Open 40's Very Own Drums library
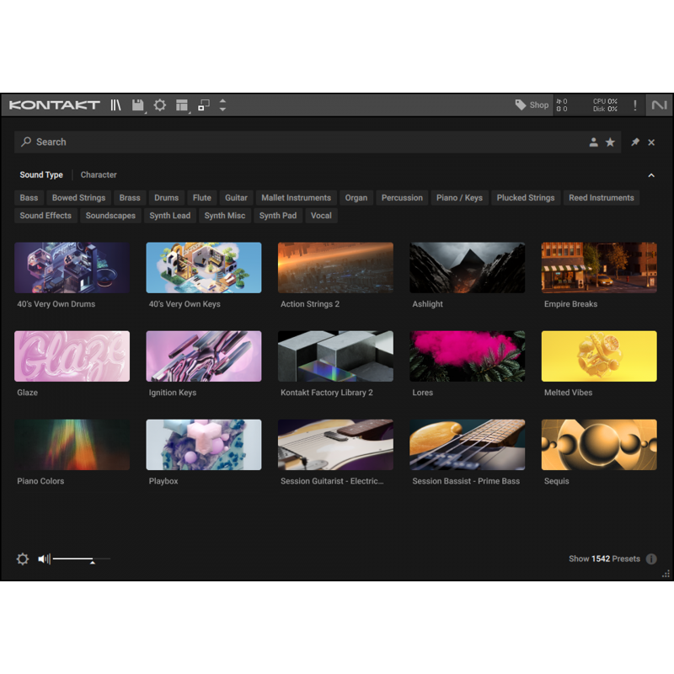Screen dimensions: 674x674 [x=72, y=268]
